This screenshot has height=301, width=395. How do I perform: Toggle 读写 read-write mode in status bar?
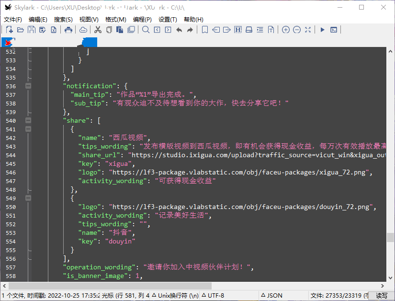(382, 295)
